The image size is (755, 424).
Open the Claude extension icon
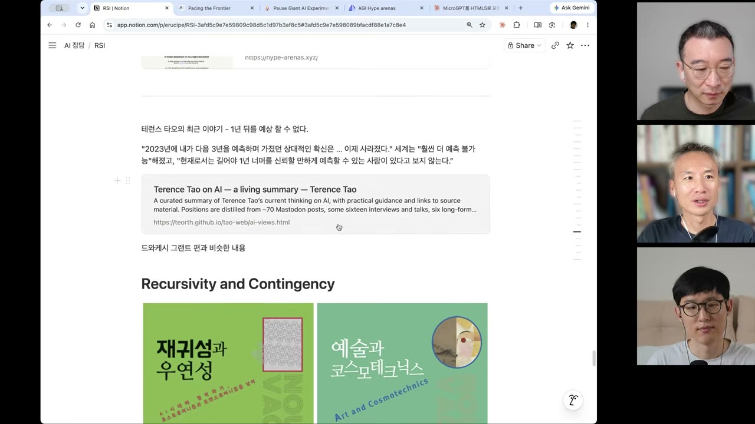point(502,25)
